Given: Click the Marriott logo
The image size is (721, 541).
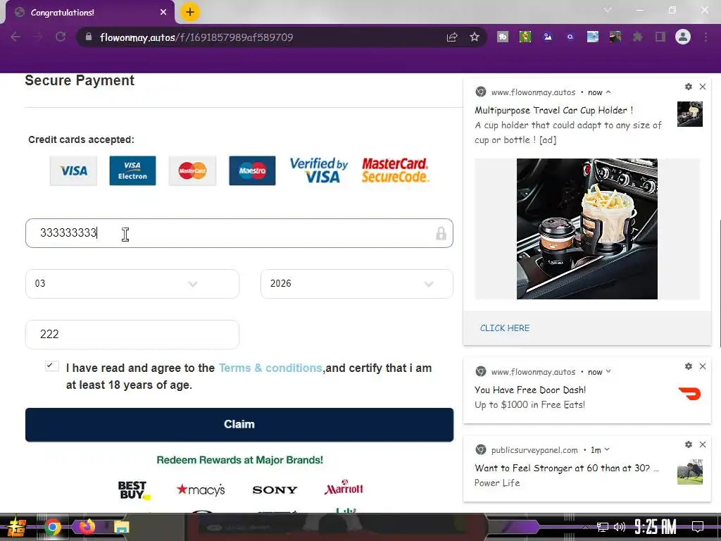Looking at the screenshot, I should [344, 487].
